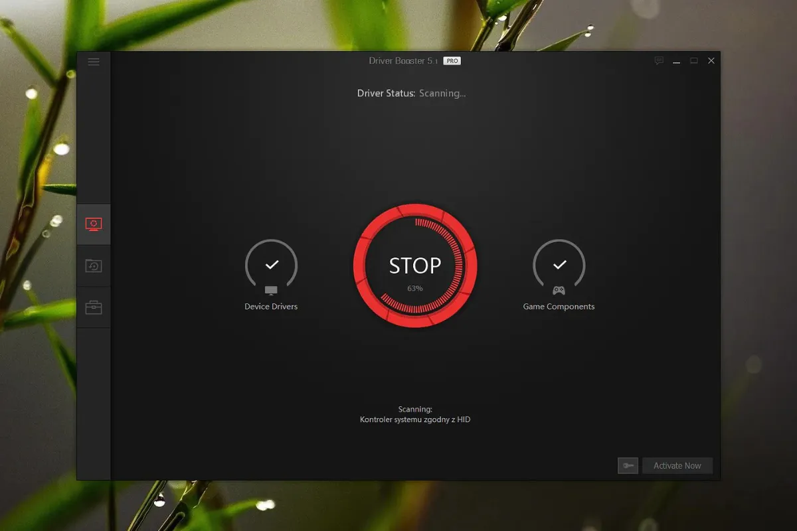Select the Scan sidebar icon
The height and width of the screenshot is (531, 797).
[x=94, y=224]
